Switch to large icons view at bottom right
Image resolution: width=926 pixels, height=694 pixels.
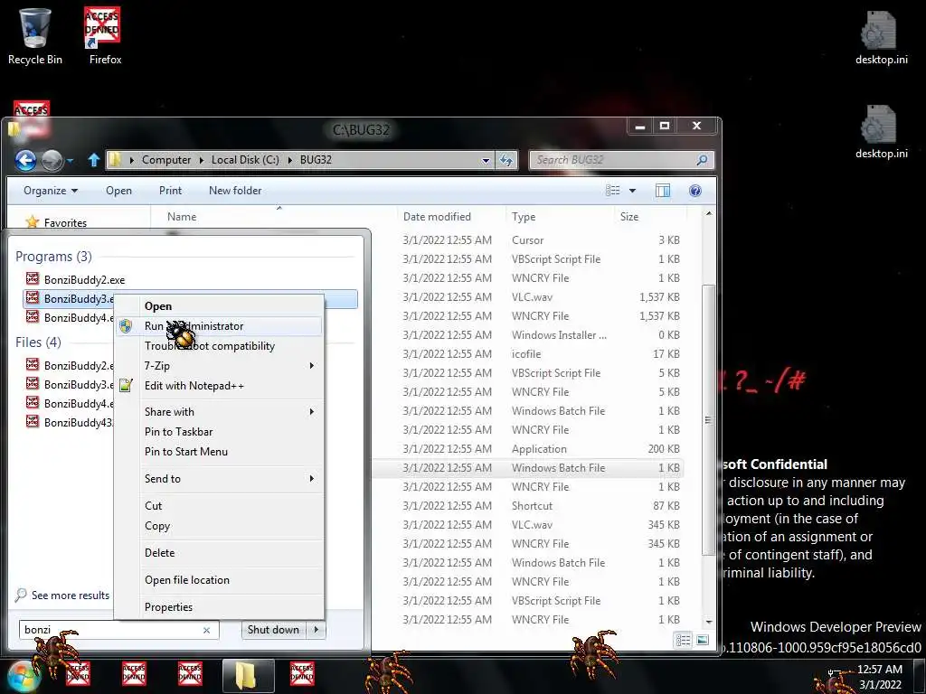[702, 641]
